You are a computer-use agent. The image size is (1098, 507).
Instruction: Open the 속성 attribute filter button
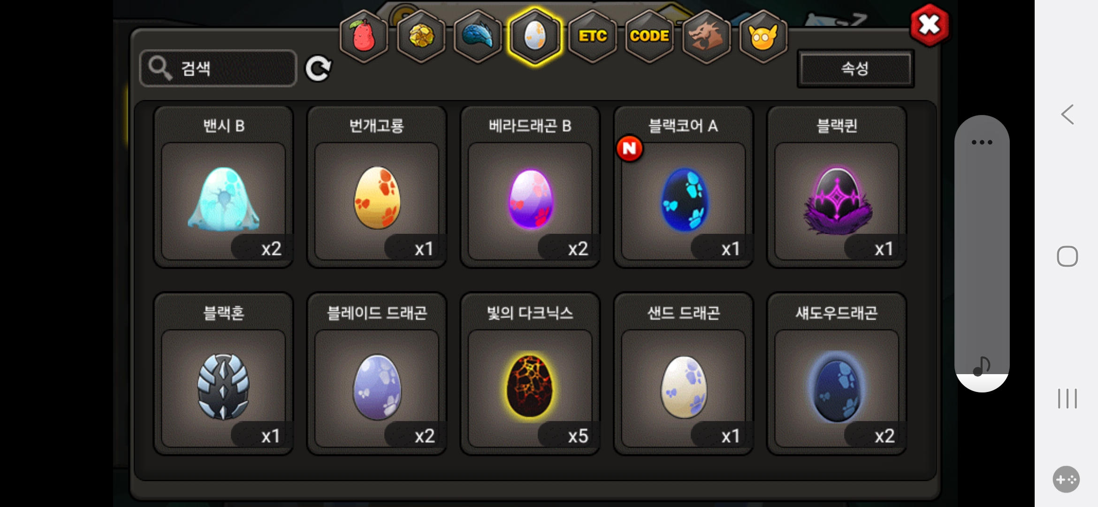pyautogui.click(x=855, y=69)
